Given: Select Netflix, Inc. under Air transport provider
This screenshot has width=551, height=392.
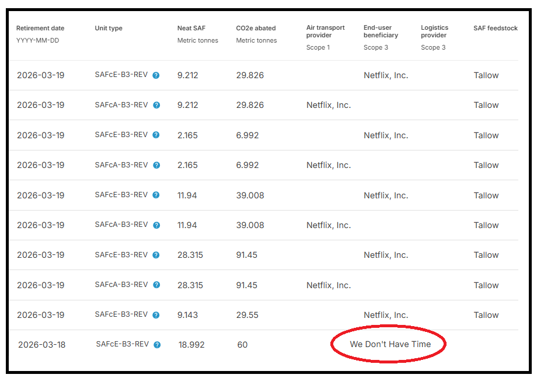Looking at the screenshot, I should [328, 105].
